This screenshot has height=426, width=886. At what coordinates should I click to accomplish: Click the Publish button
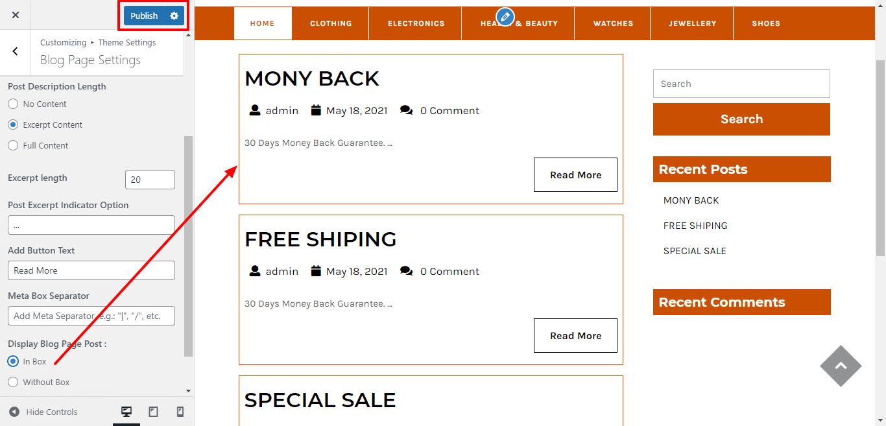[144, 16]
